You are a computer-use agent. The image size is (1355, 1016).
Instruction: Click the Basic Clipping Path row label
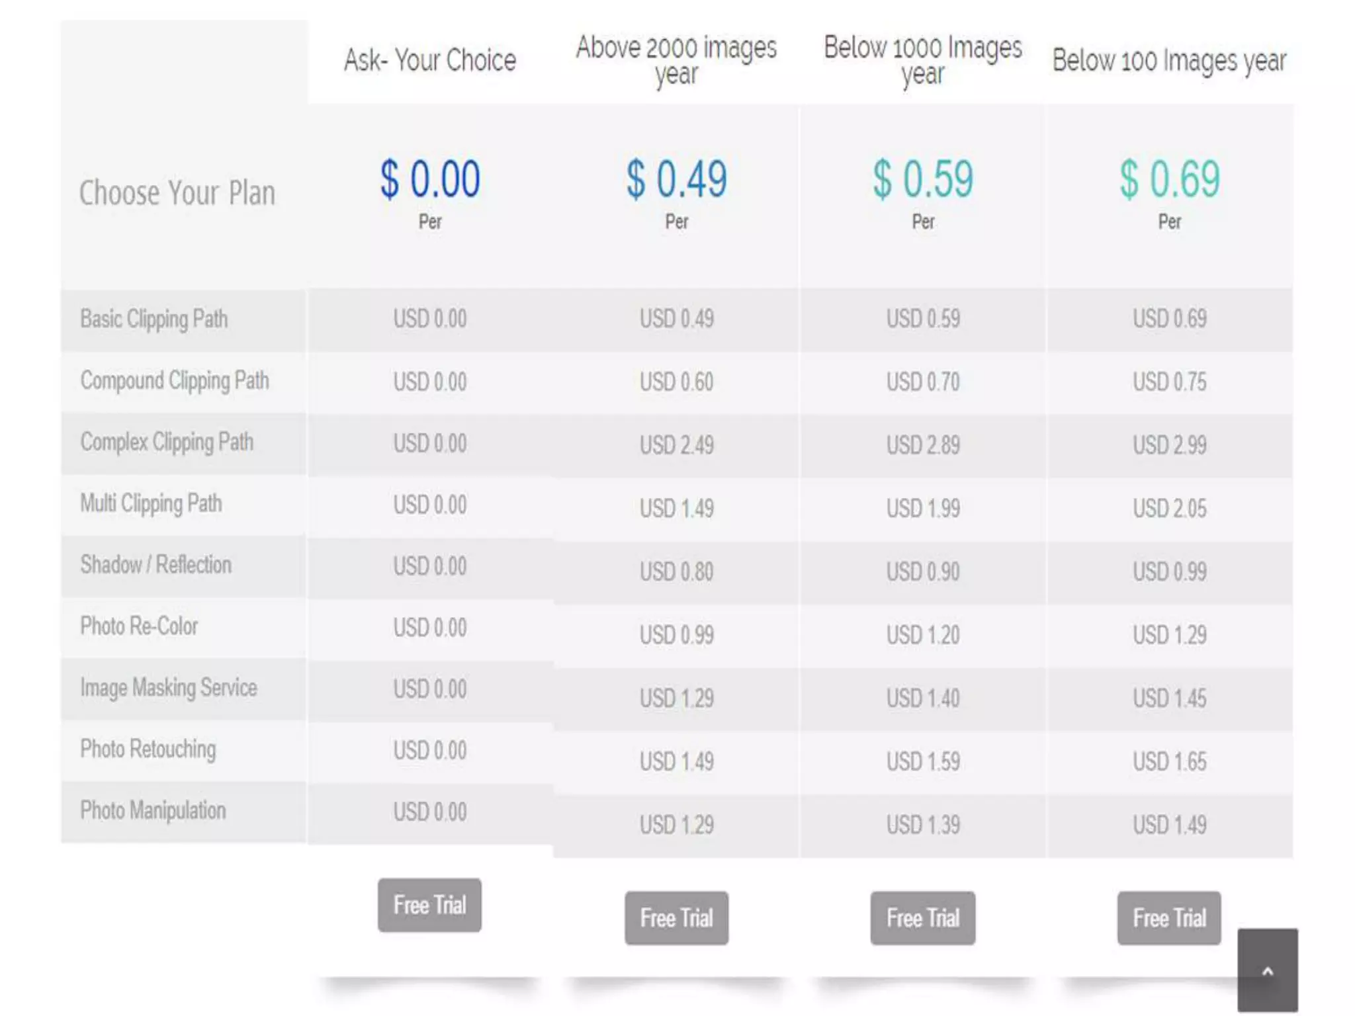(x=154, y=319)
